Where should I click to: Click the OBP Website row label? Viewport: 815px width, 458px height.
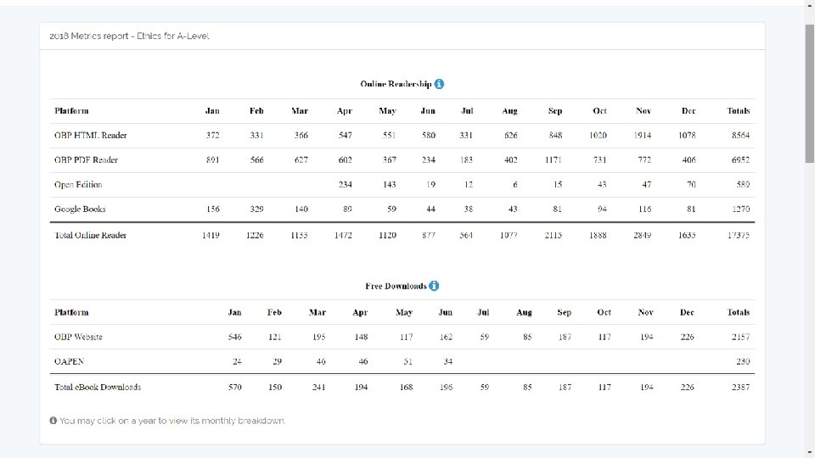pos(78,338)
